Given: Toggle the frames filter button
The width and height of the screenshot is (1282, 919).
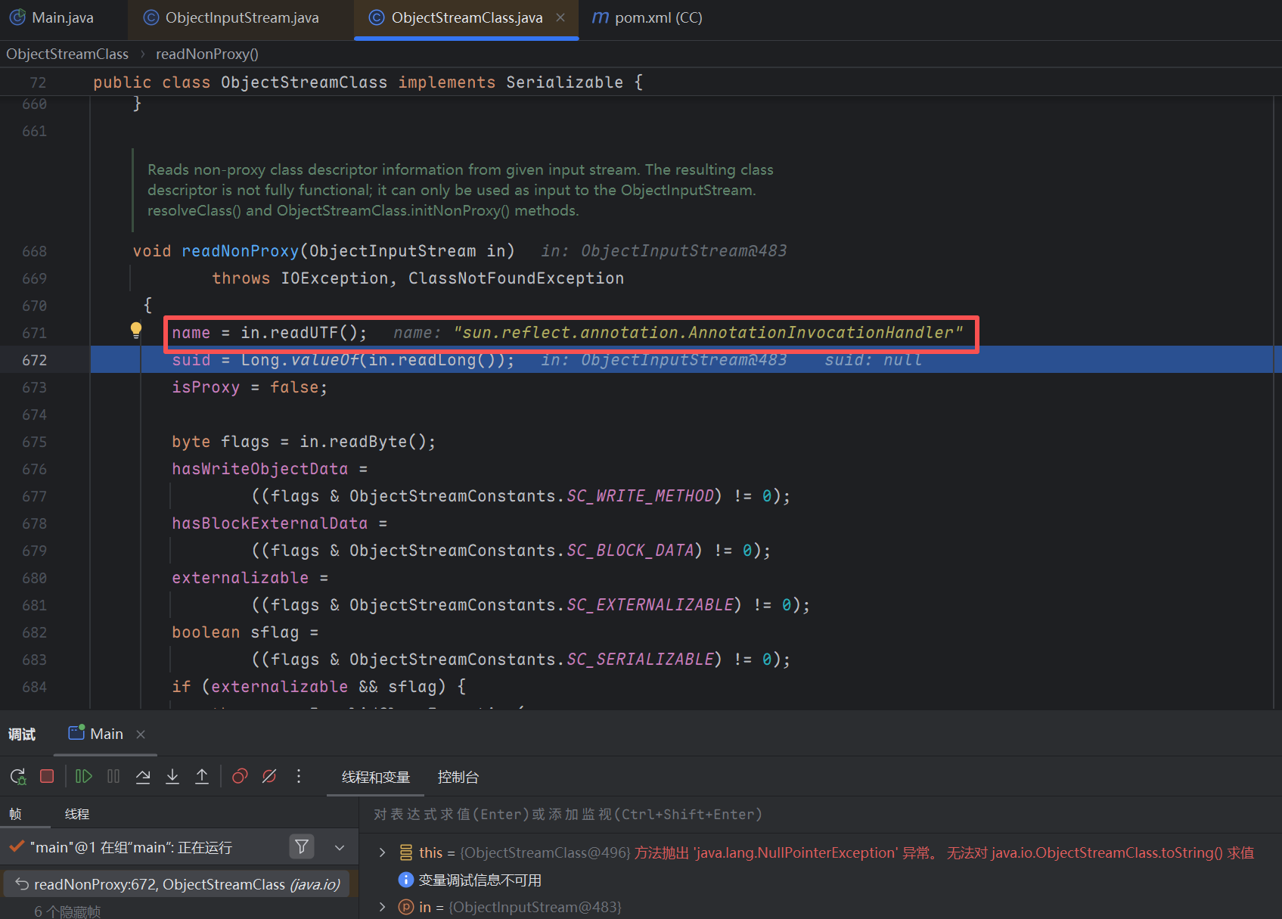Looking at the screenshot, I should tap(302, 846).
